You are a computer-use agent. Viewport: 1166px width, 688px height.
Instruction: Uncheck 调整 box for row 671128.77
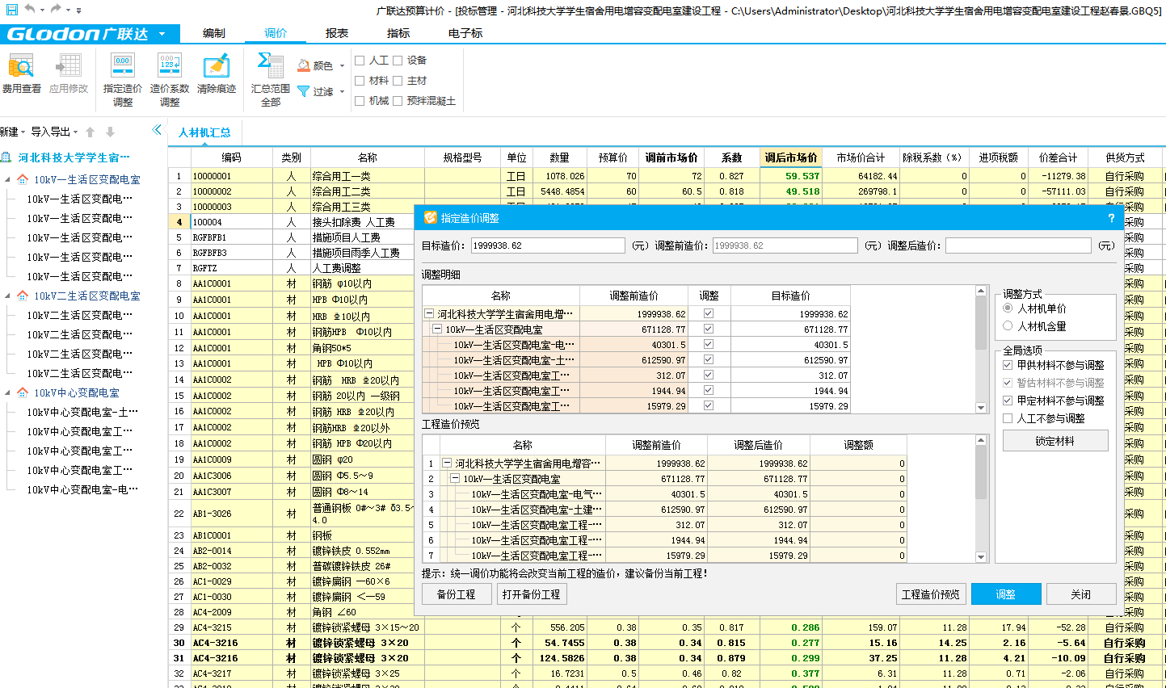click(x=709, y=329)
